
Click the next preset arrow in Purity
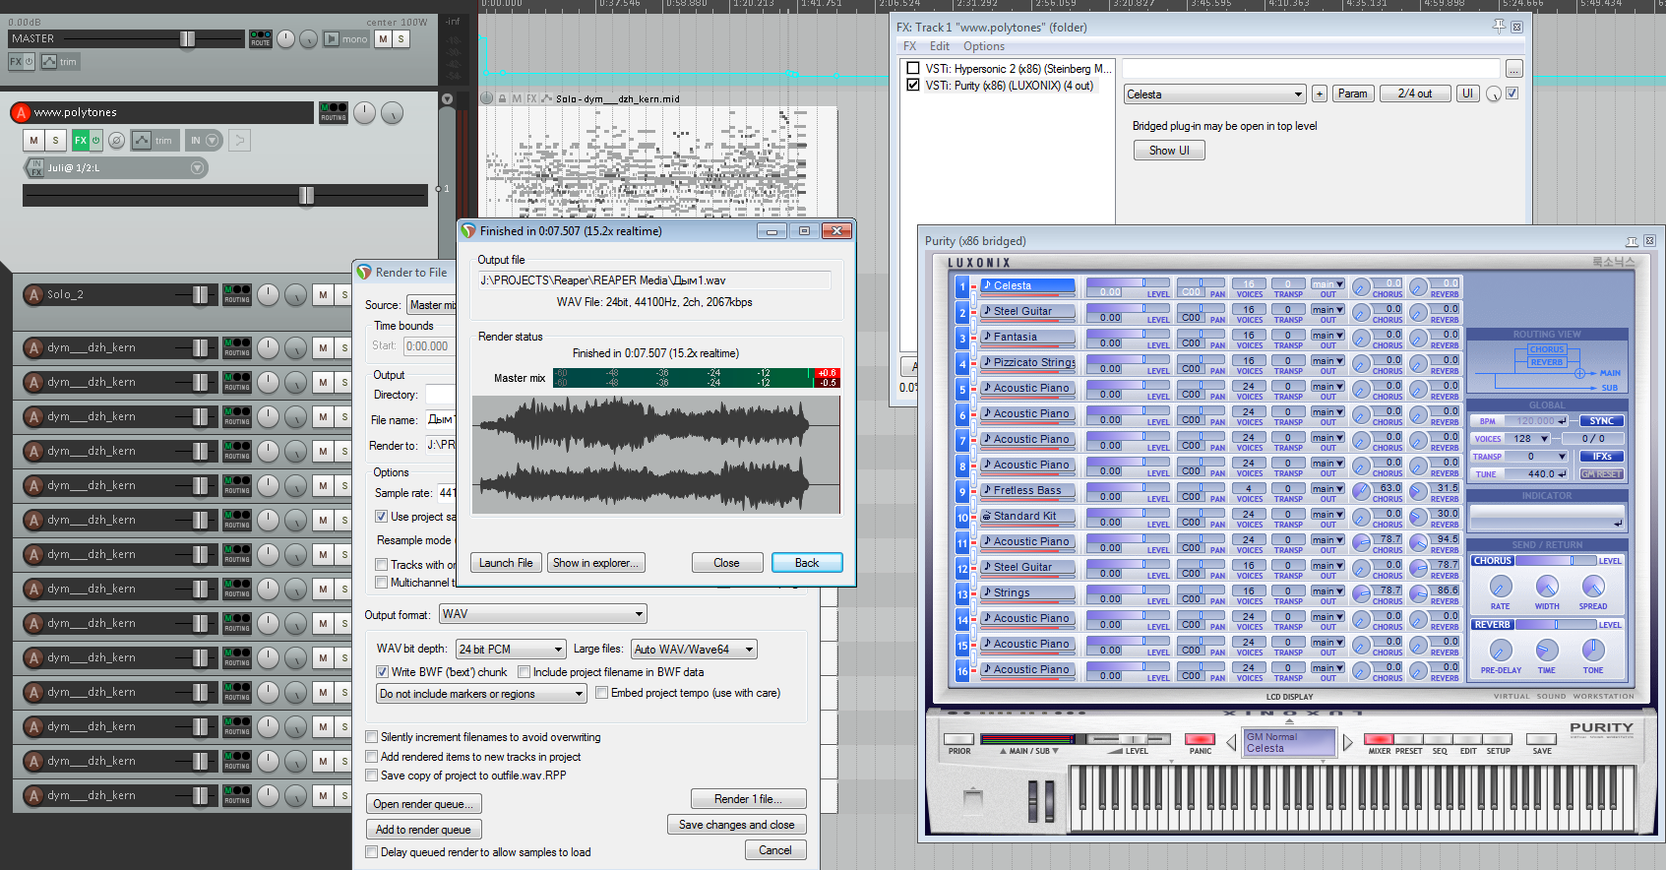click(1347, 743)
